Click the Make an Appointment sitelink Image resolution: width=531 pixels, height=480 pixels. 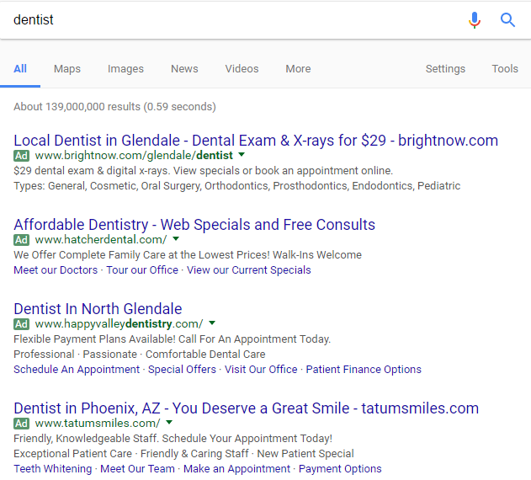tap(236, 469)
